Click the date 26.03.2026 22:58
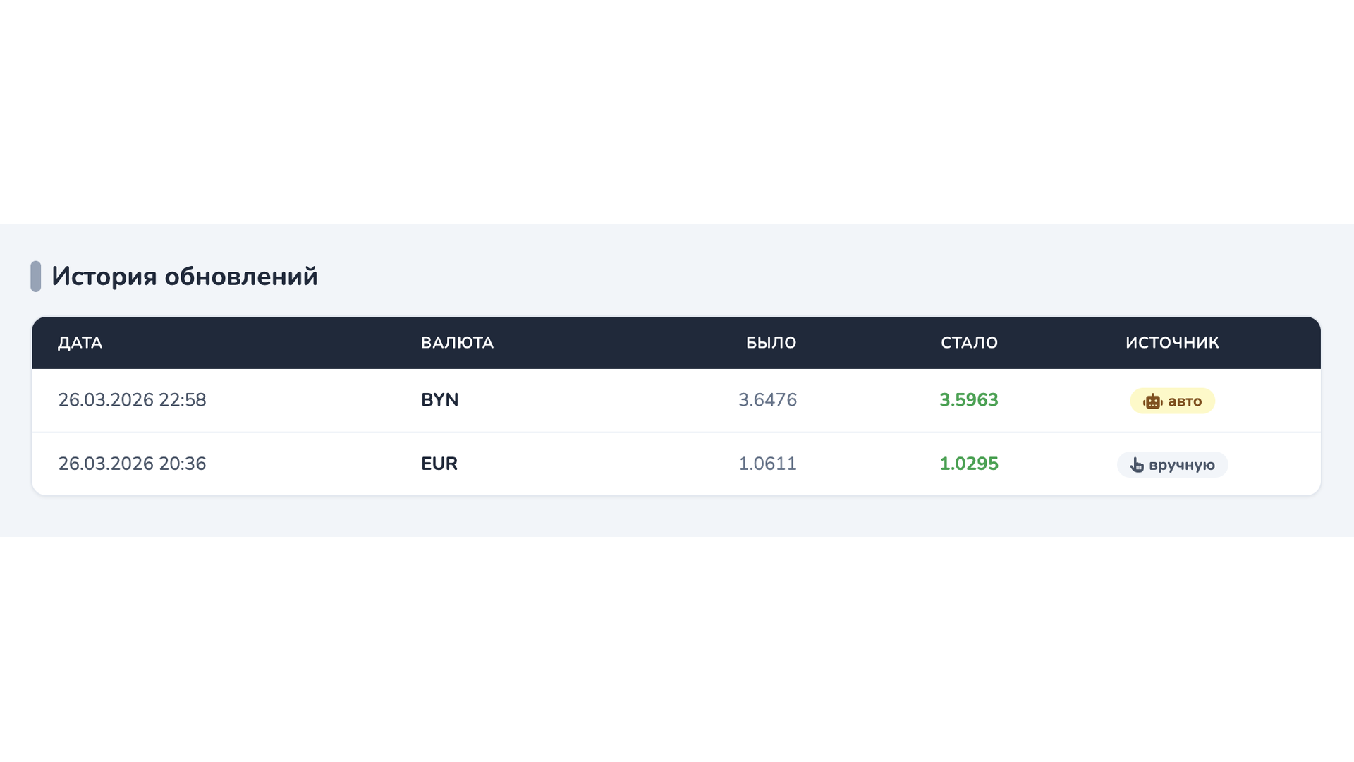The image size is (1354, 762). click(132, 400)
